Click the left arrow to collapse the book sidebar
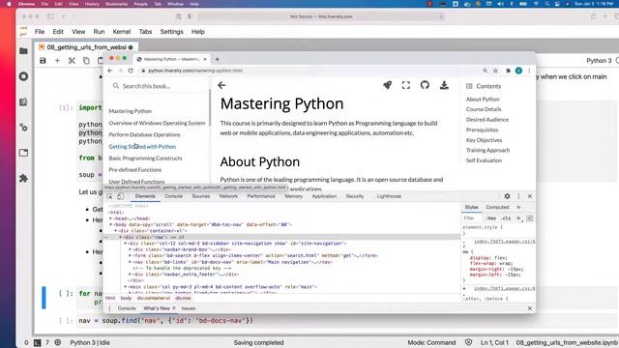Viewport: 619px width, 348px height. [221, 85]
